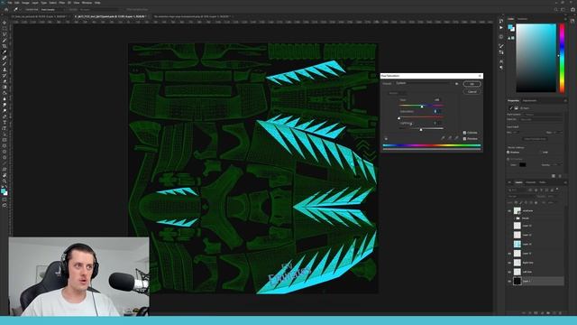Click inside the Color panel picker field

[x=536, y=58]
